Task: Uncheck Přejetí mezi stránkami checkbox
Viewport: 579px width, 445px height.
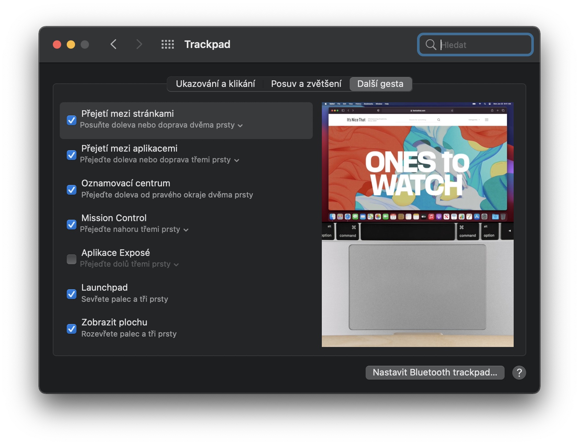Action: 72,120
